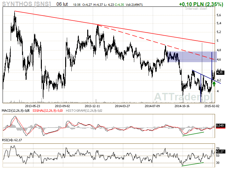The width and height of the screenshot is (227, 169).
Task: Click the 5,4 price axis label
Action: click(219, 23)
